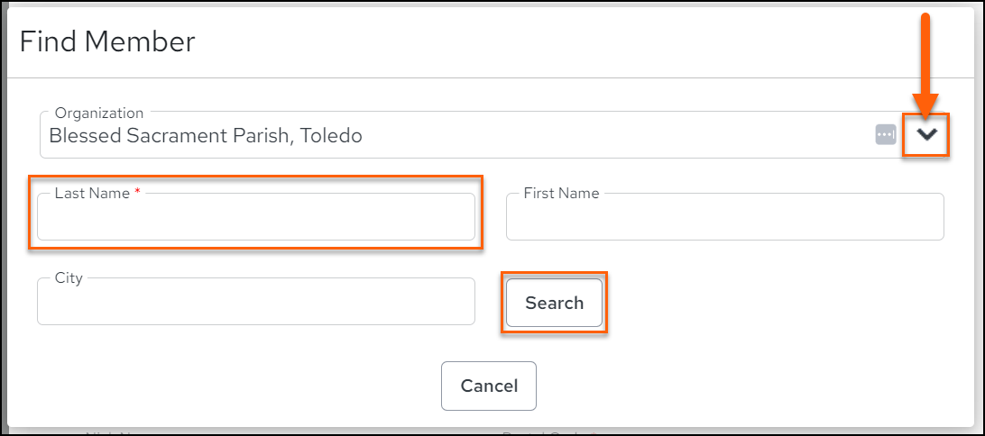The image size is (985, 436).
Task: Click the horizontal divider below Find Member
Action: (492, 77)
